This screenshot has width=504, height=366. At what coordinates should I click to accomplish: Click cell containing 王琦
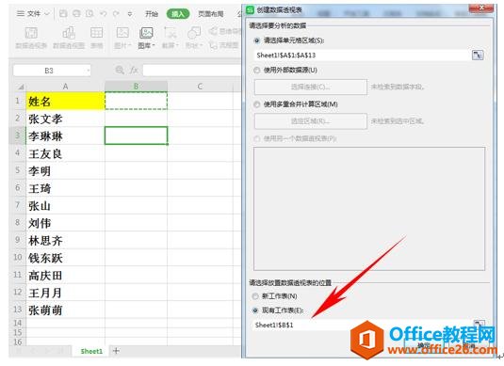[x=65, y=188]
